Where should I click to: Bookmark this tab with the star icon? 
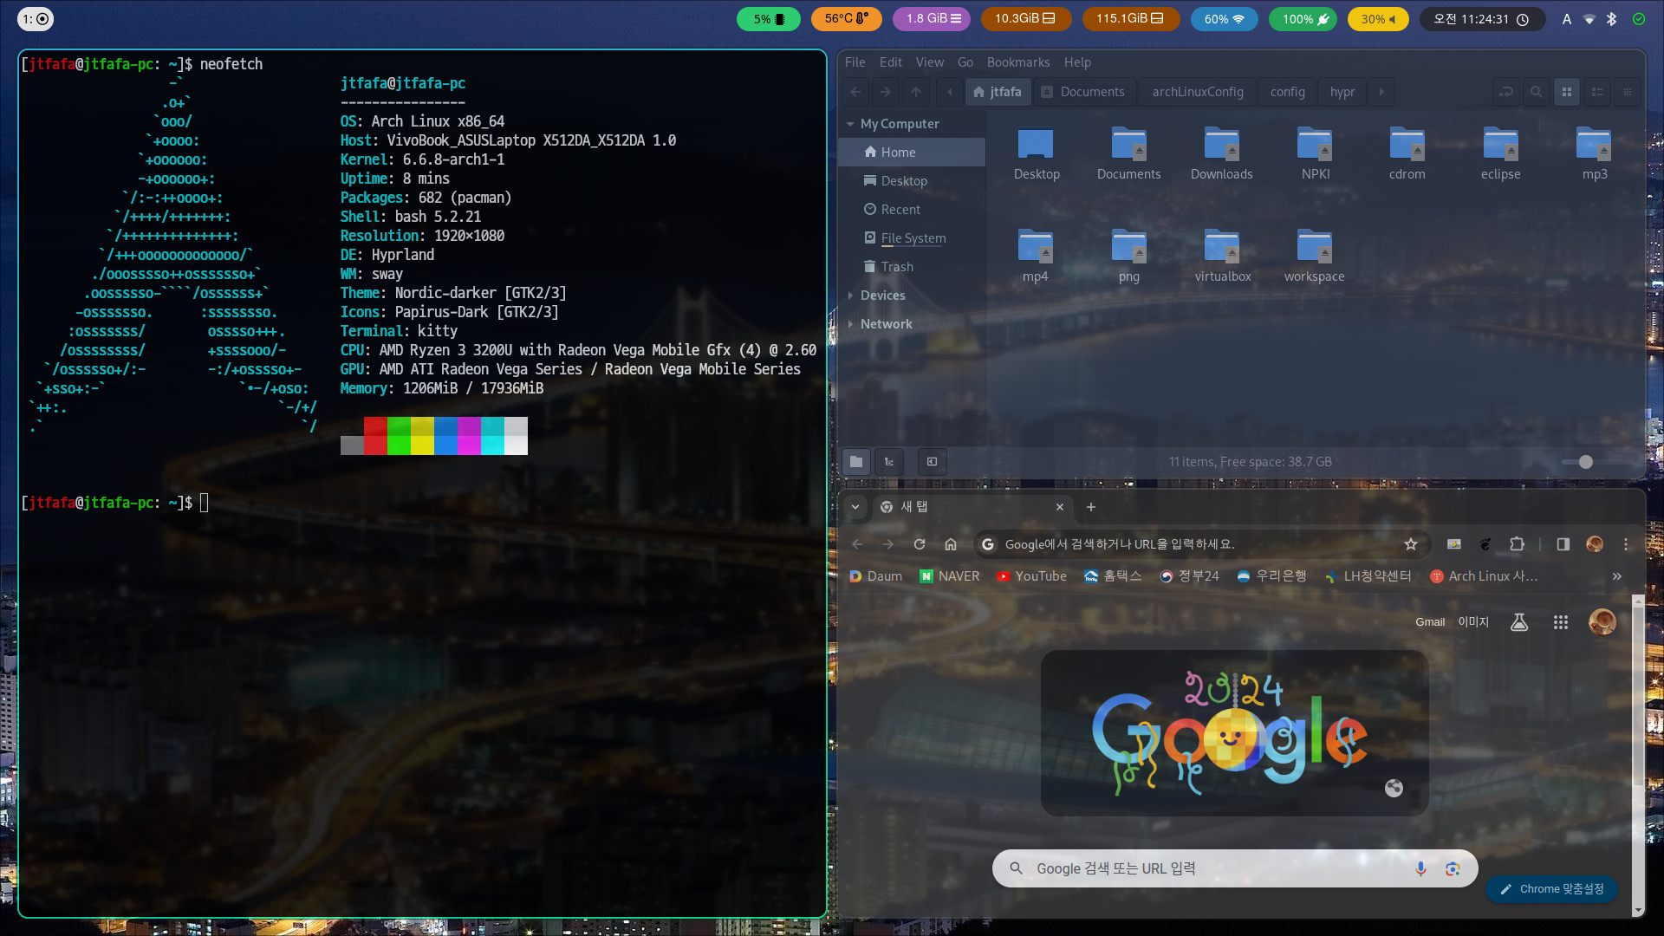pyautogui.click(x=1411, y=544)
